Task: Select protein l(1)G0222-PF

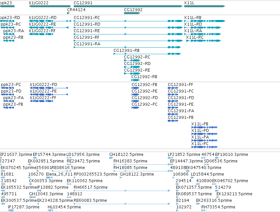Action: coord(41,101)
